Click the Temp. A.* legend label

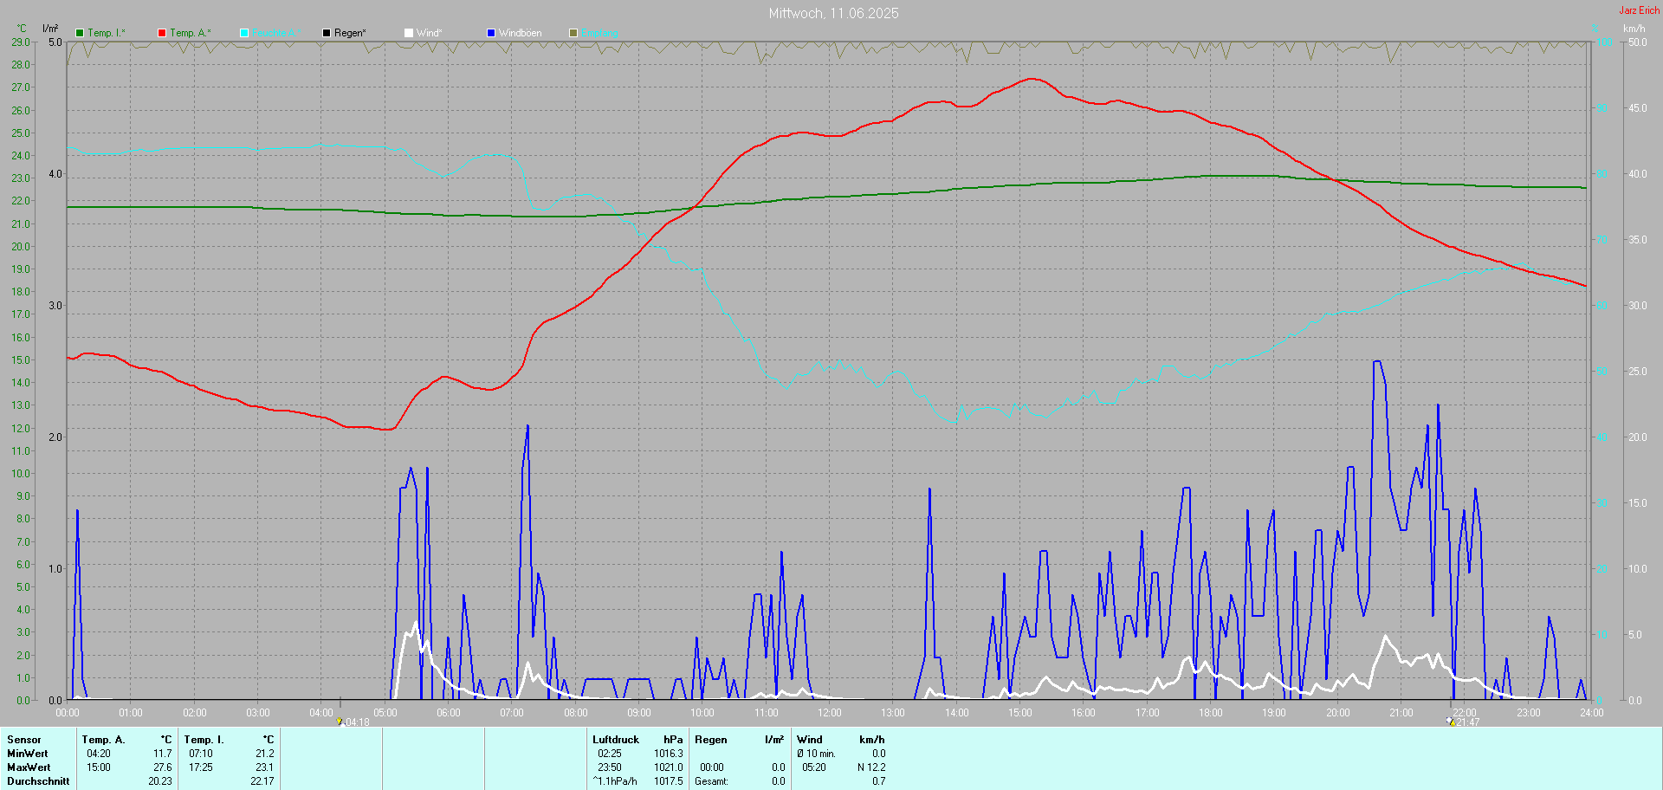[191, 33]
